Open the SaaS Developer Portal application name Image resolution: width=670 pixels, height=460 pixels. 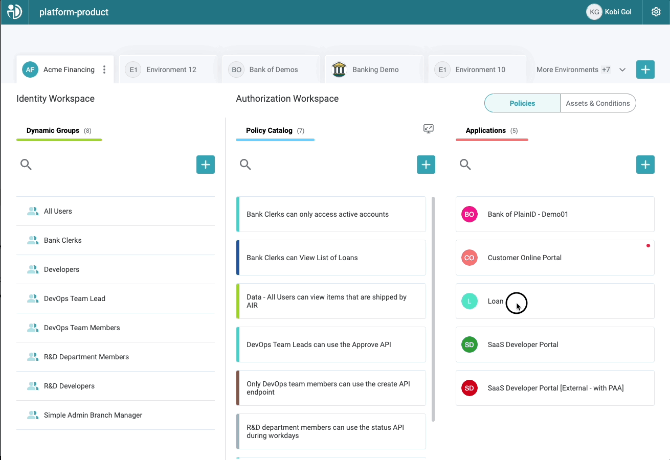pyautogui.click(x=523, y=344)
